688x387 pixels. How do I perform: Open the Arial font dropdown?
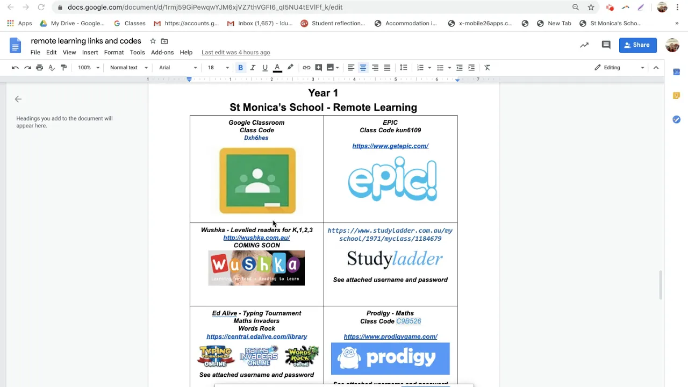pos(178,68)
